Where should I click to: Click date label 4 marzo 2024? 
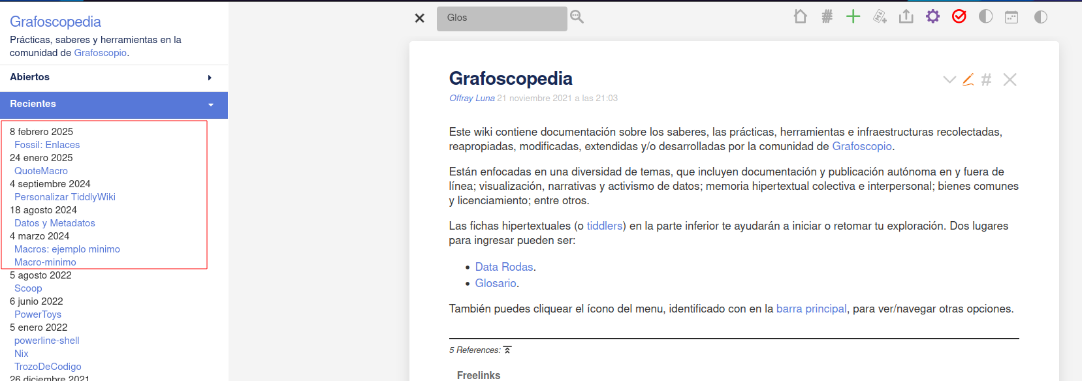39,236
